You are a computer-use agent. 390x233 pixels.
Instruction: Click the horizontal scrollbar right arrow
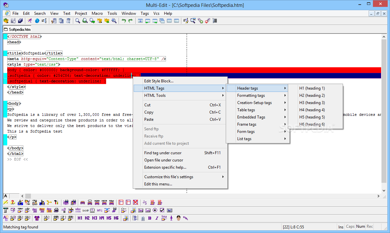(x=378, y=196)
